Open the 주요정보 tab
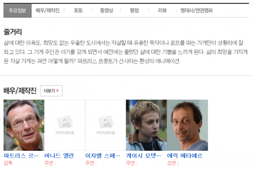This screenshot has height=169, width=254. (17, 10)
